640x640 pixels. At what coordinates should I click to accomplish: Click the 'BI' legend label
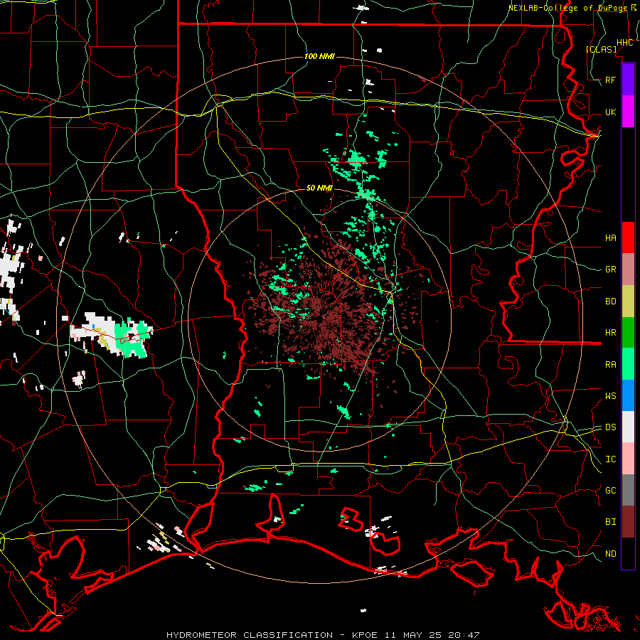point(611,522)
